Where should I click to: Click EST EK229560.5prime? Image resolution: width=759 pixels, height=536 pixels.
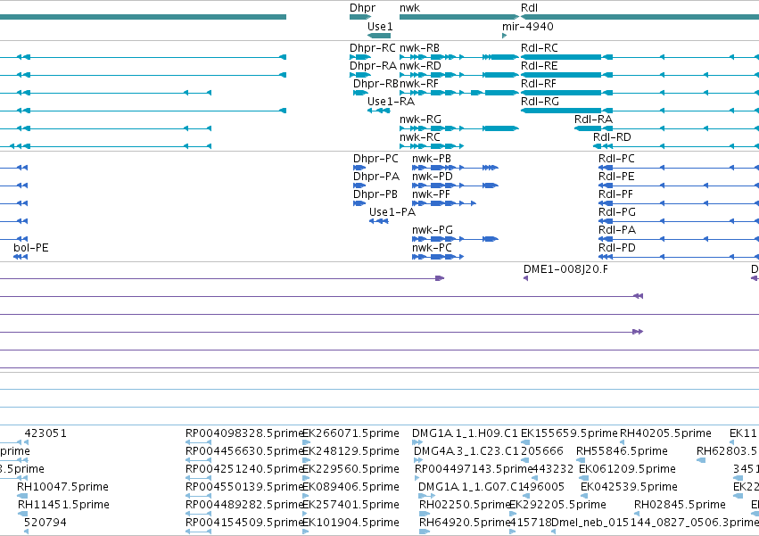(351, 469)
